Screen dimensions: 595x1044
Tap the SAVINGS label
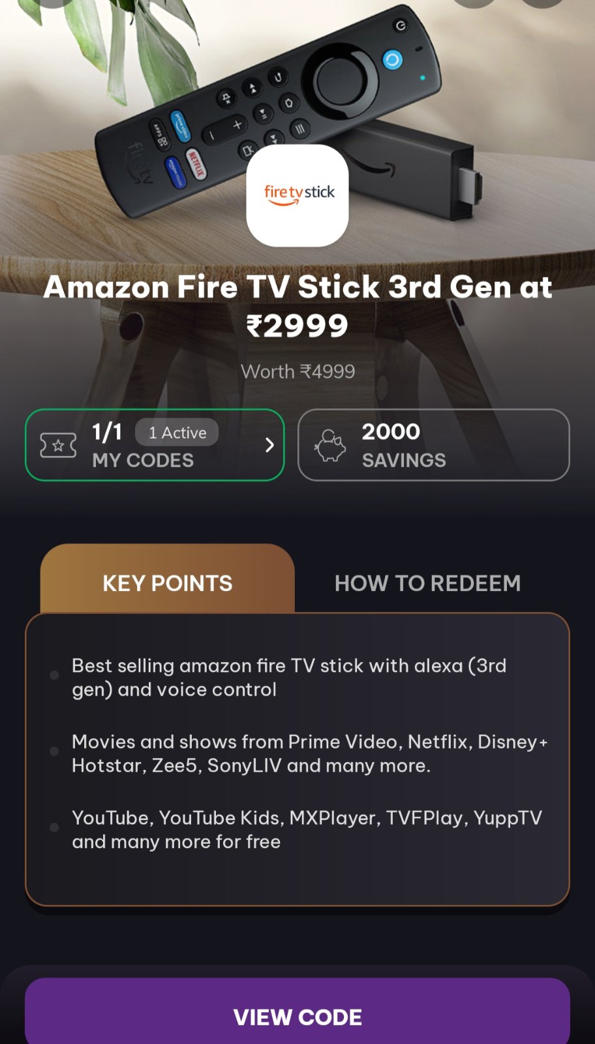tap(404, 460)
